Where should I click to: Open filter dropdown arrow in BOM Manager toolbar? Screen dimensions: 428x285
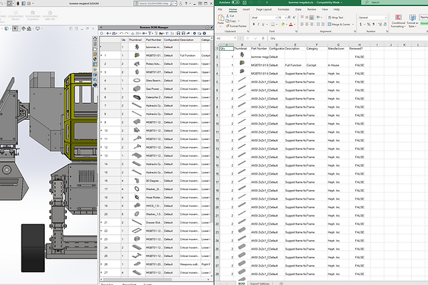152,33
